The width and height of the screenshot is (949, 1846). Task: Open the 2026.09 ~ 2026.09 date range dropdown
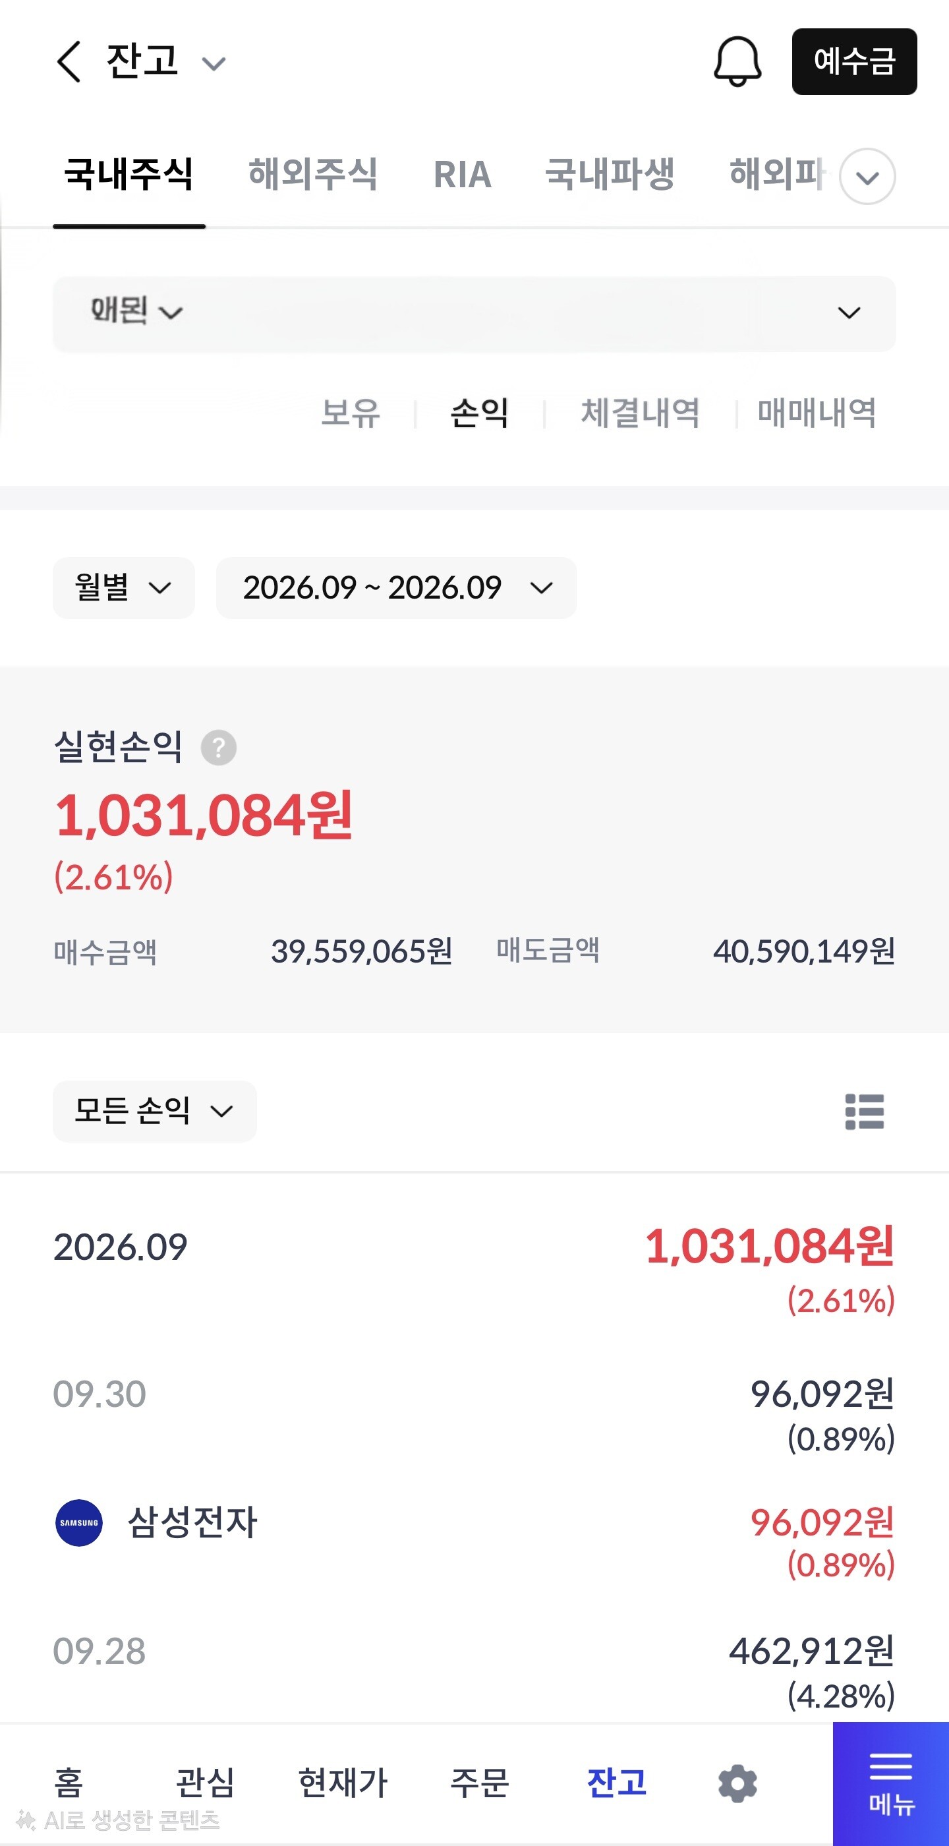click(396, 587)
